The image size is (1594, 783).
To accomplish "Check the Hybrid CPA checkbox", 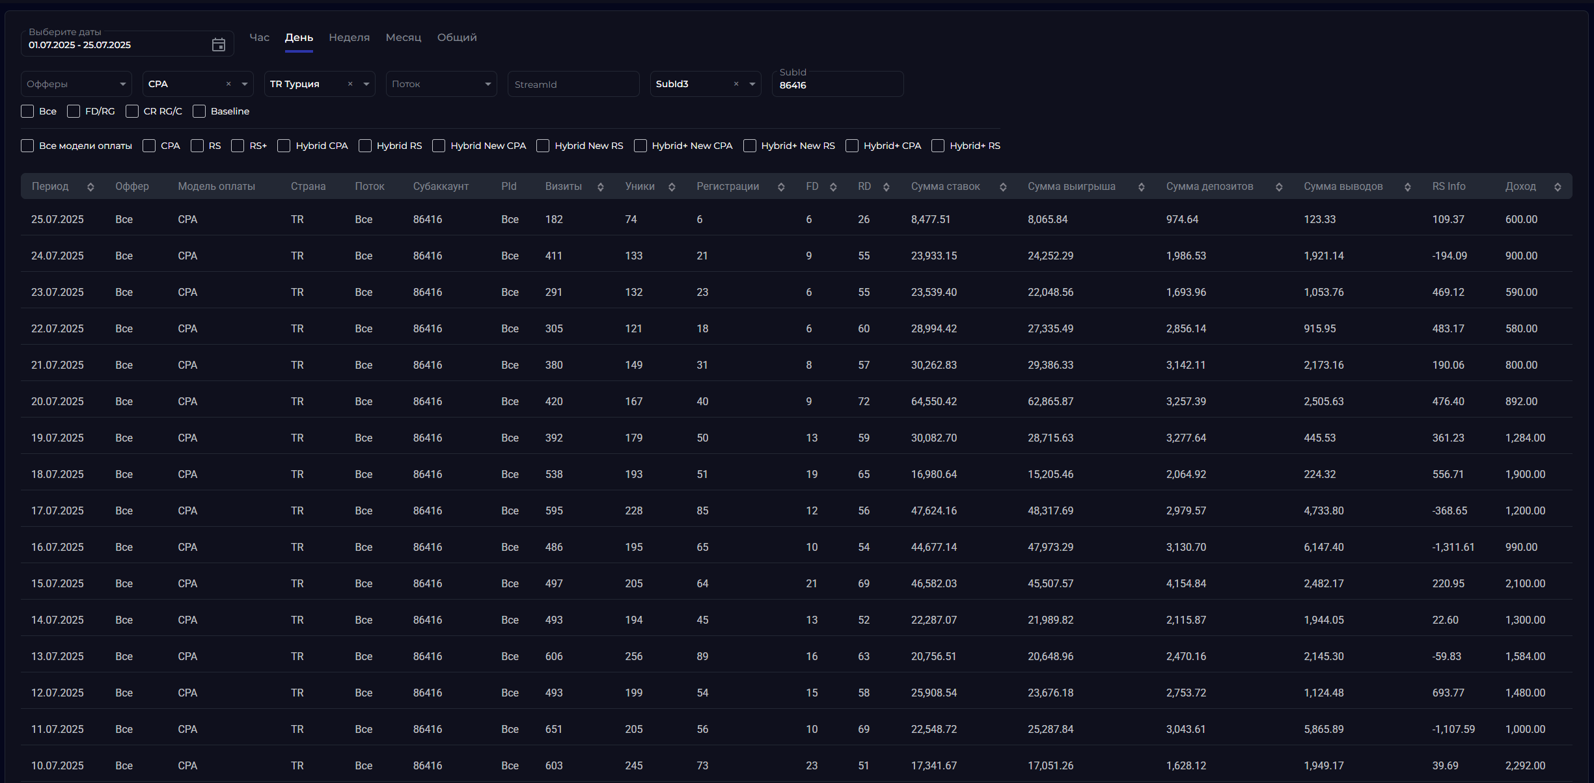I will pyautogui.click(x=284, y=146).
